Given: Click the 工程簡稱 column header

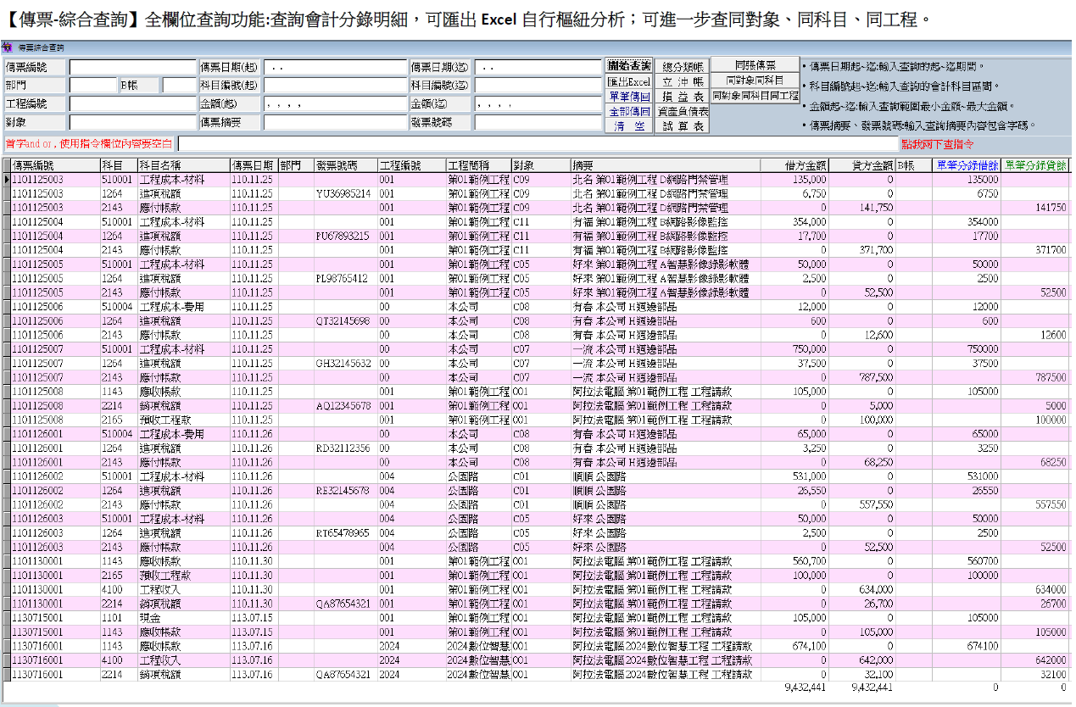Looking at the screenshot, I should click(x=478, y=166).
